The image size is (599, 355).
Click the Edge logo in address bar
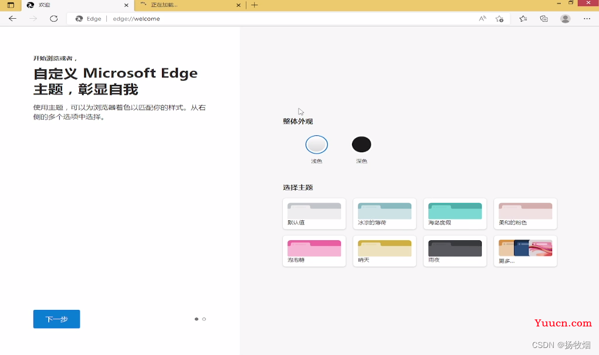coord(79,19)
